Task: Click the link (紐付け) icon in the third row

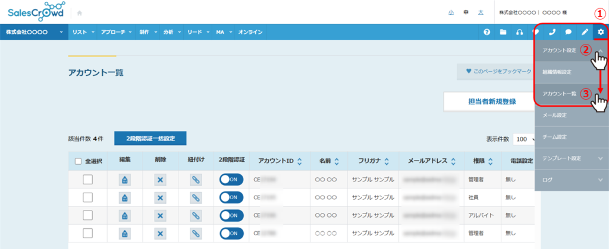Action: (196, 215)
